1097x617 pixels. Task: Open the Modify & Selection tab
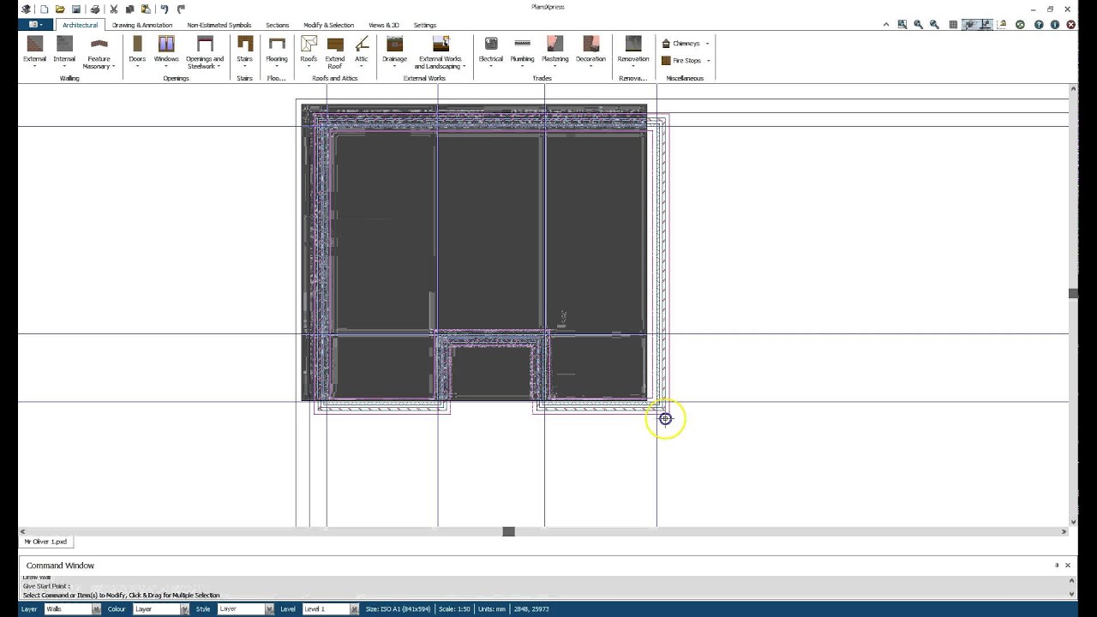tap(328, 25)
